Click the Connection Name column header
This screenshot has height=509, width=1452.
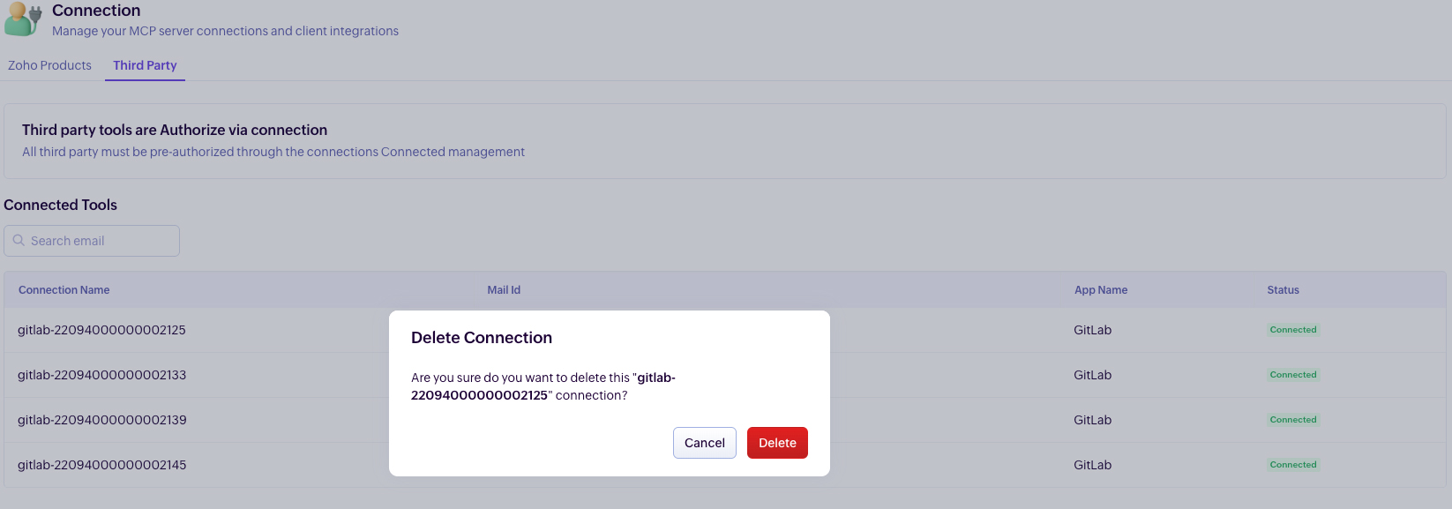[x=64, y=290]
